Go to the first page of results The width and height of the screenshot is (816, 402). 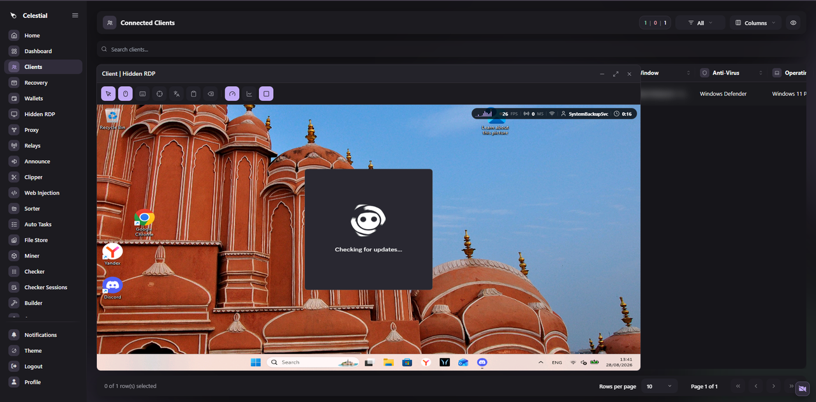click(738, 386)
